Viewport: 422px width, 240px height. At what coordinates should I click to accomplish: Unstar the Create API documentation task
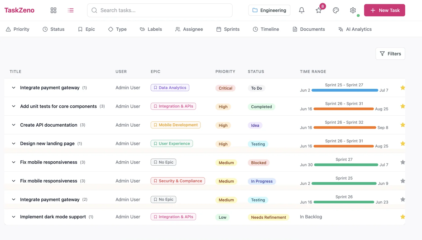point(402,125)
